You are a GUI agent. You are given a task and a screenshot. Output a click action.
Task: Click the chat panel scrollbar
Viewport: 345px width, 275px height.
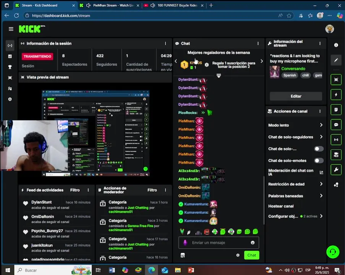[264, 200]
